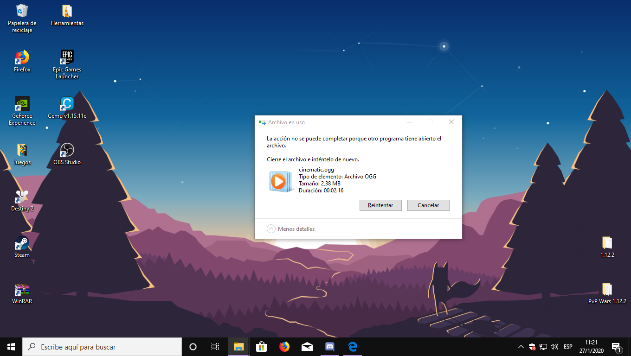Select the Destiny 2 desktop shortcut
Viewport: 631px width, 356px height.
pyautogui.click(x=22, y=200)
